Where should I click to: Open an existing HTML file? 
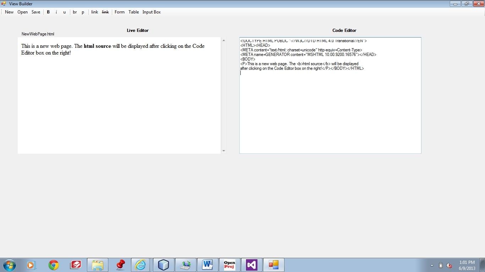click(x=22, y=12)
